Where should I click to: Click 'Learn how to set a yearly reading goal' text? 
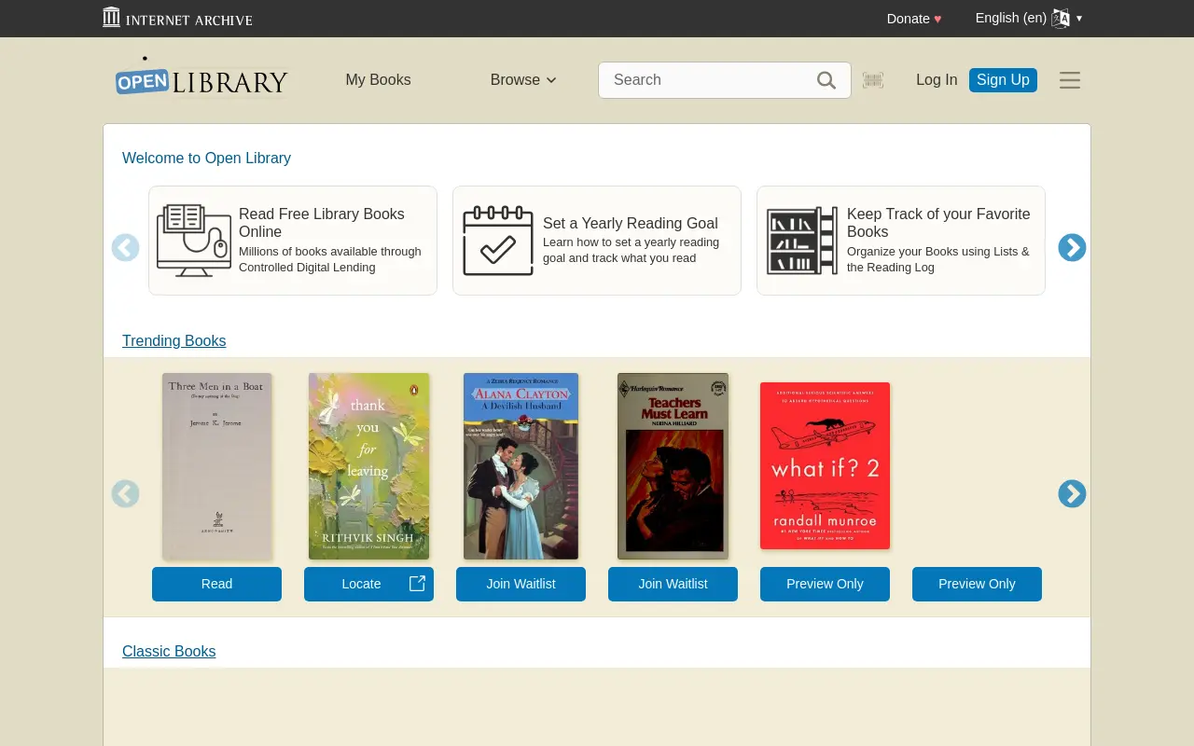tap(631, 250)
